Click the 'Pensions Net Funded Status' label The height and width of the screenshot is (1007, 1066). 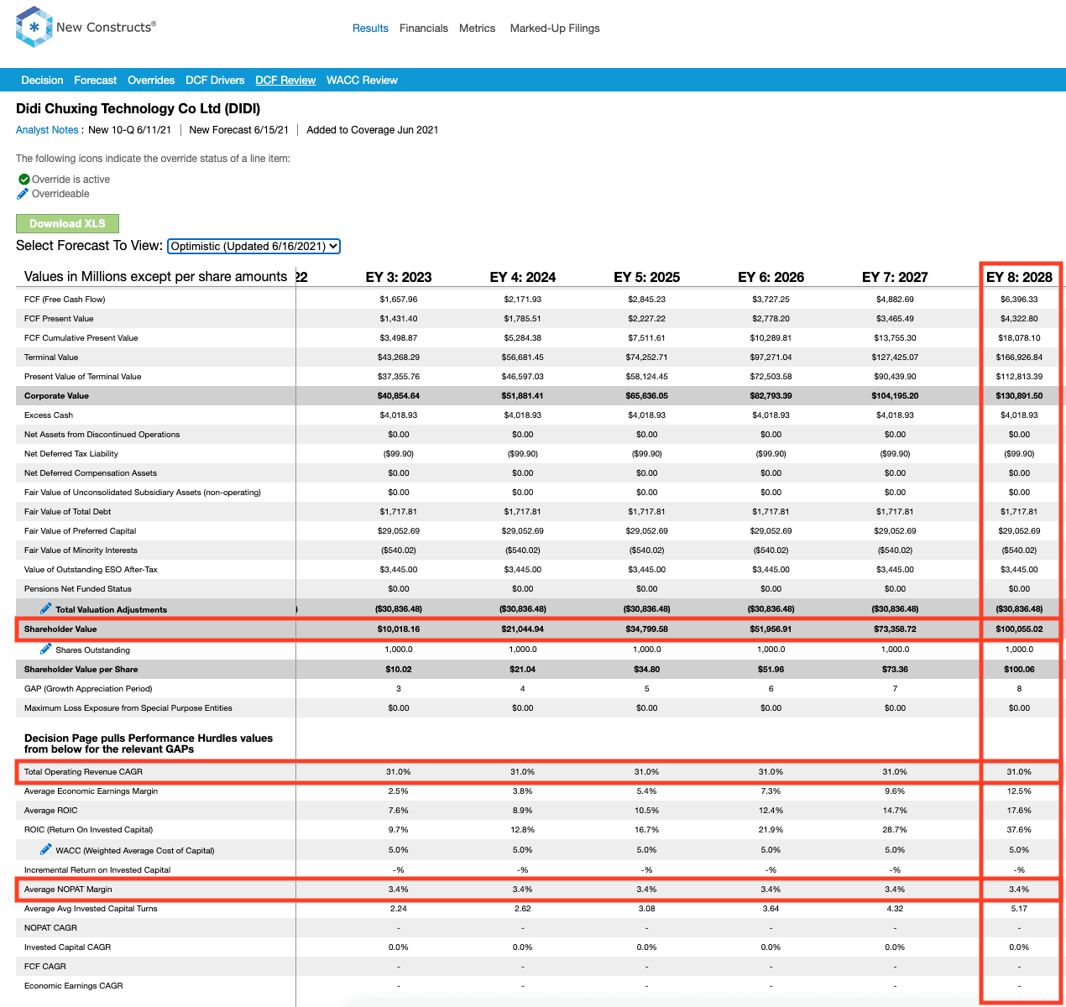coord(78,589)
